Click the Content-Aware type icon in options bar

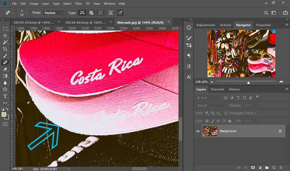tap(82, 13)
